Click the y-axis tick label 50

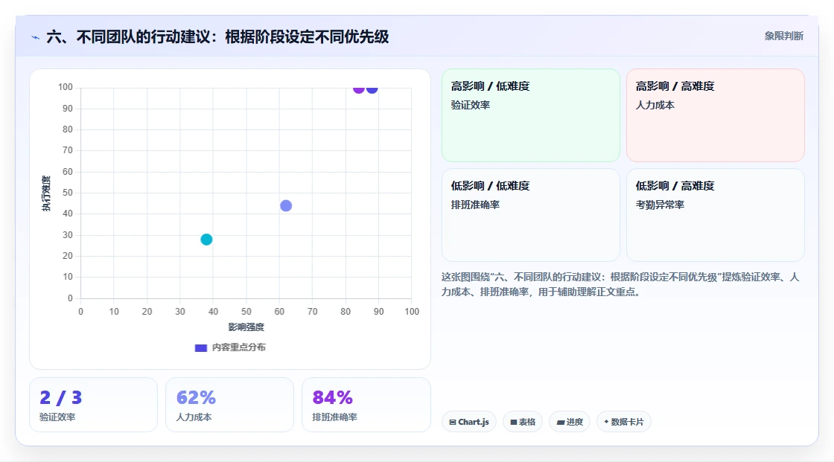coord(68,193)
